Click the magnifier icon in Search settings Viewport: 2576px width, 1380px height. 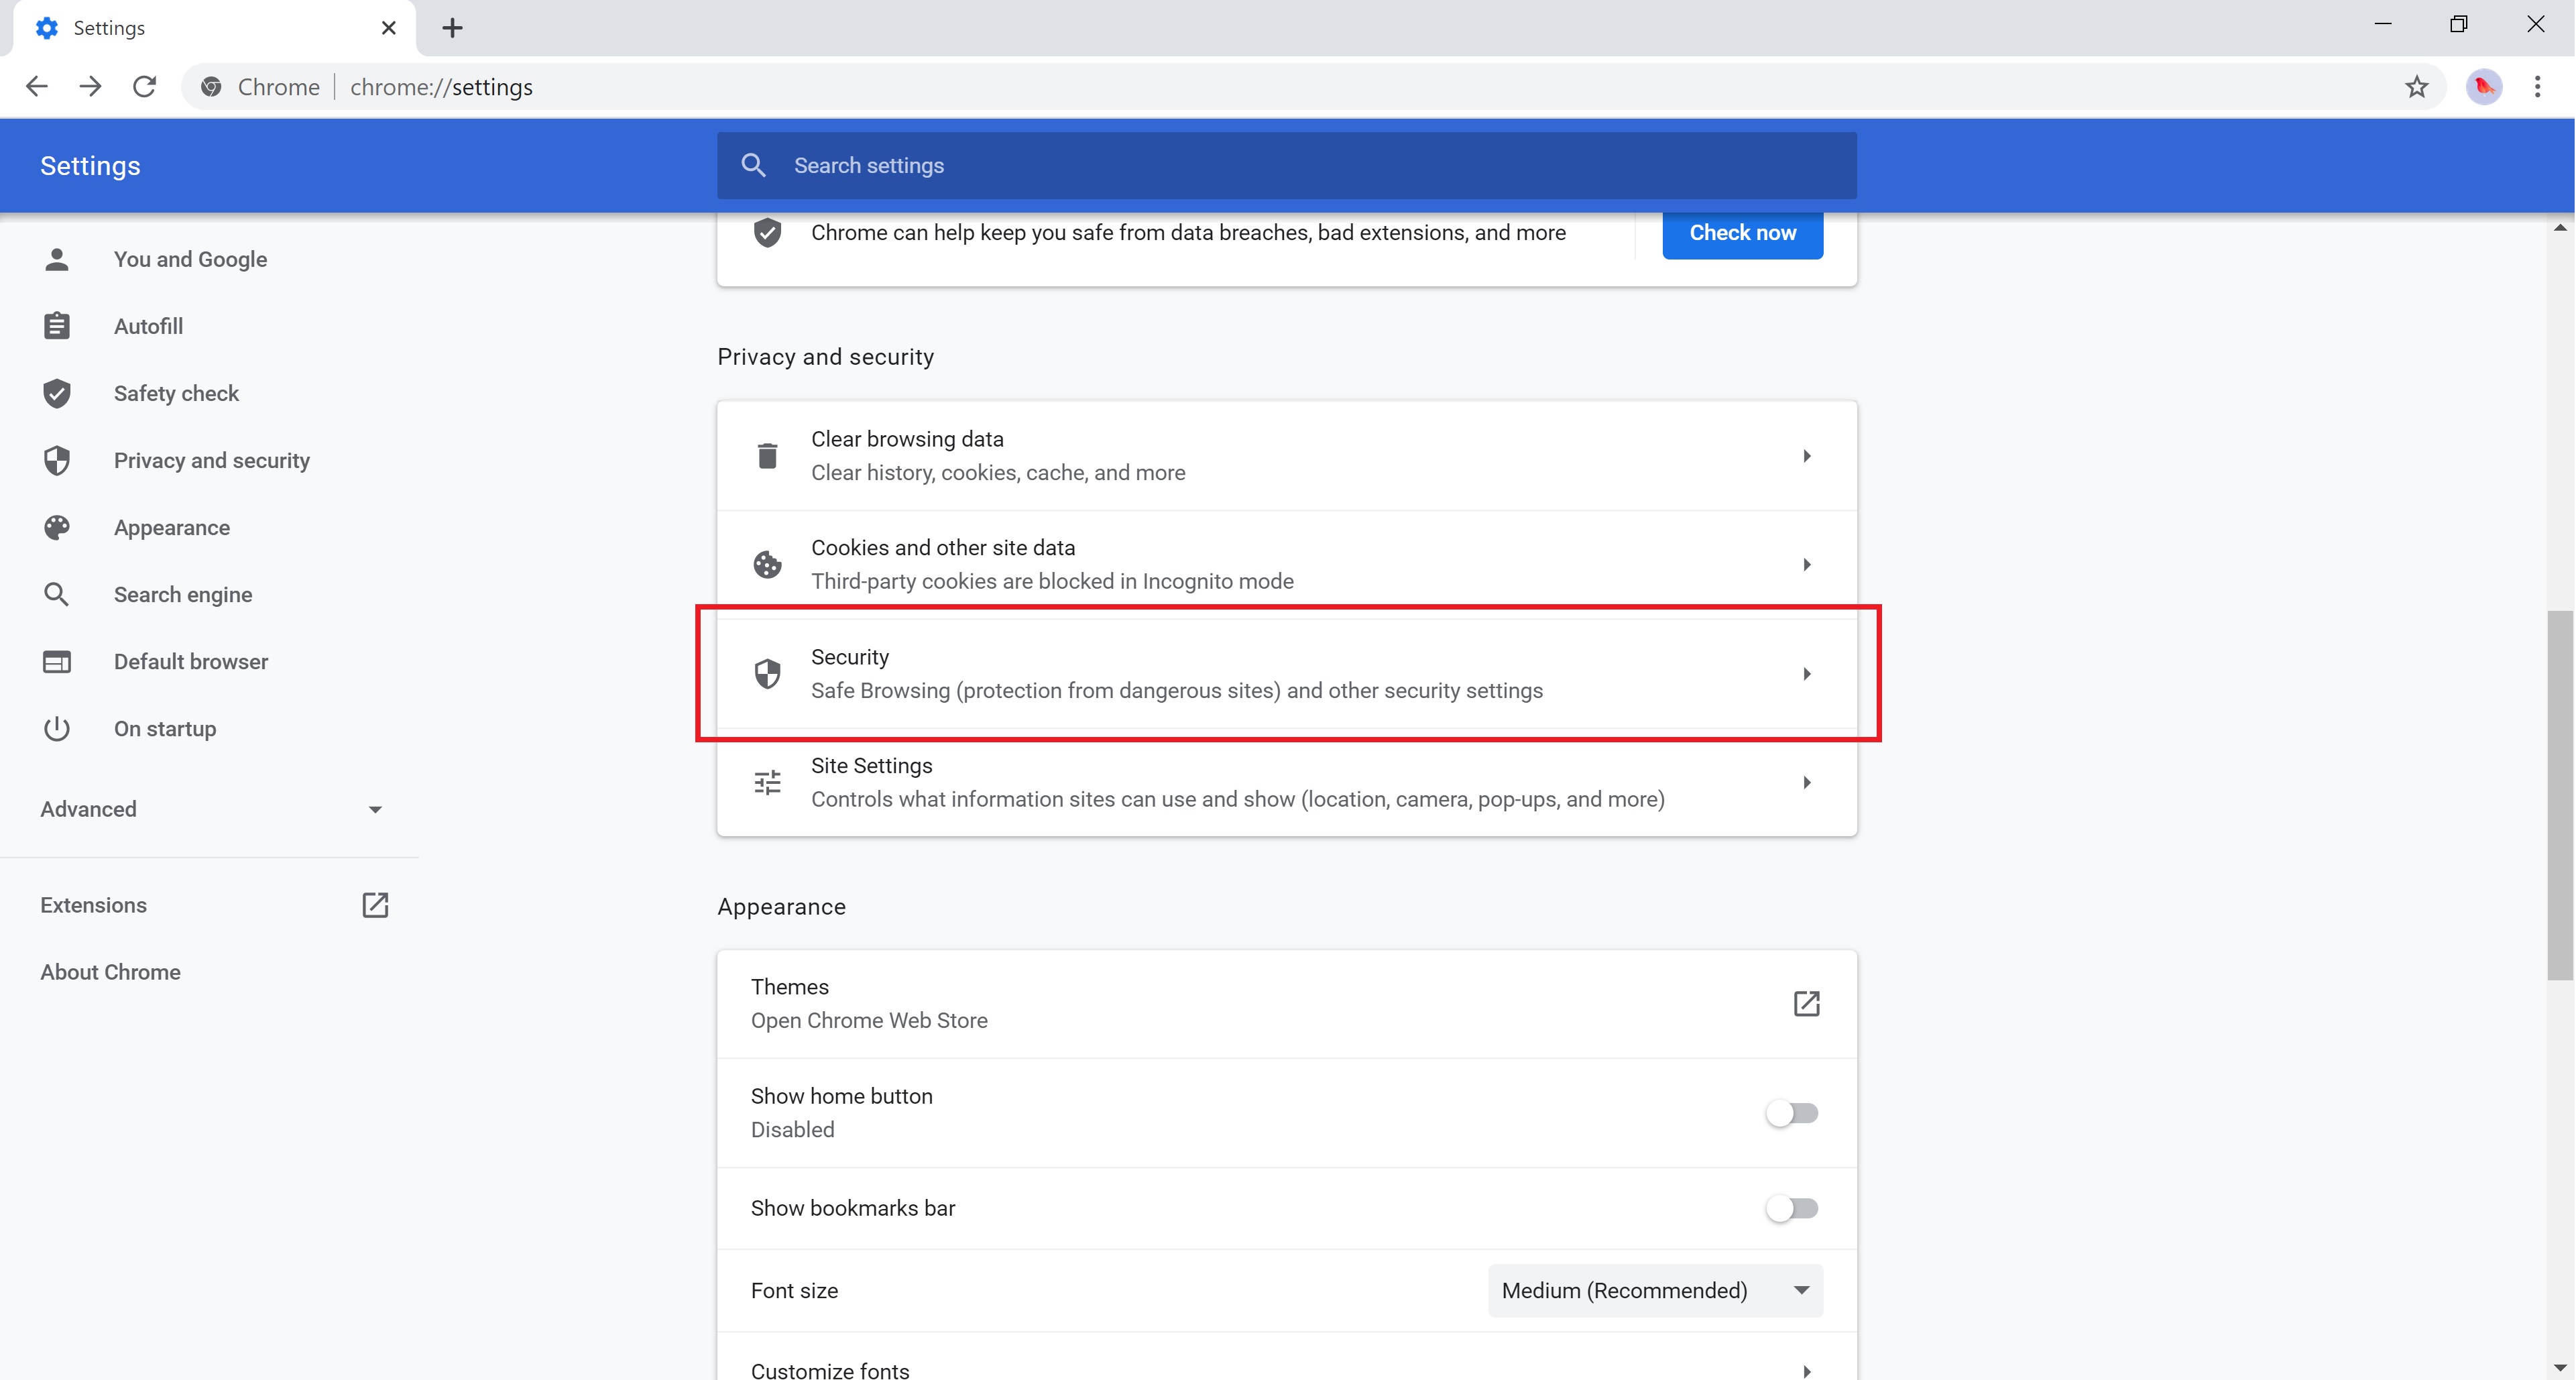tap(754, 165)
